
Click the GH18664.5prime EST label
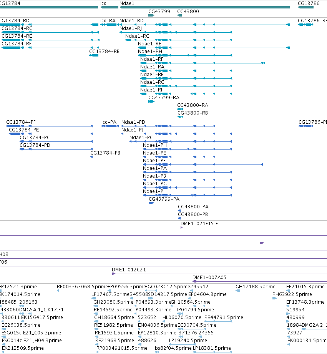tap(114, 317)
